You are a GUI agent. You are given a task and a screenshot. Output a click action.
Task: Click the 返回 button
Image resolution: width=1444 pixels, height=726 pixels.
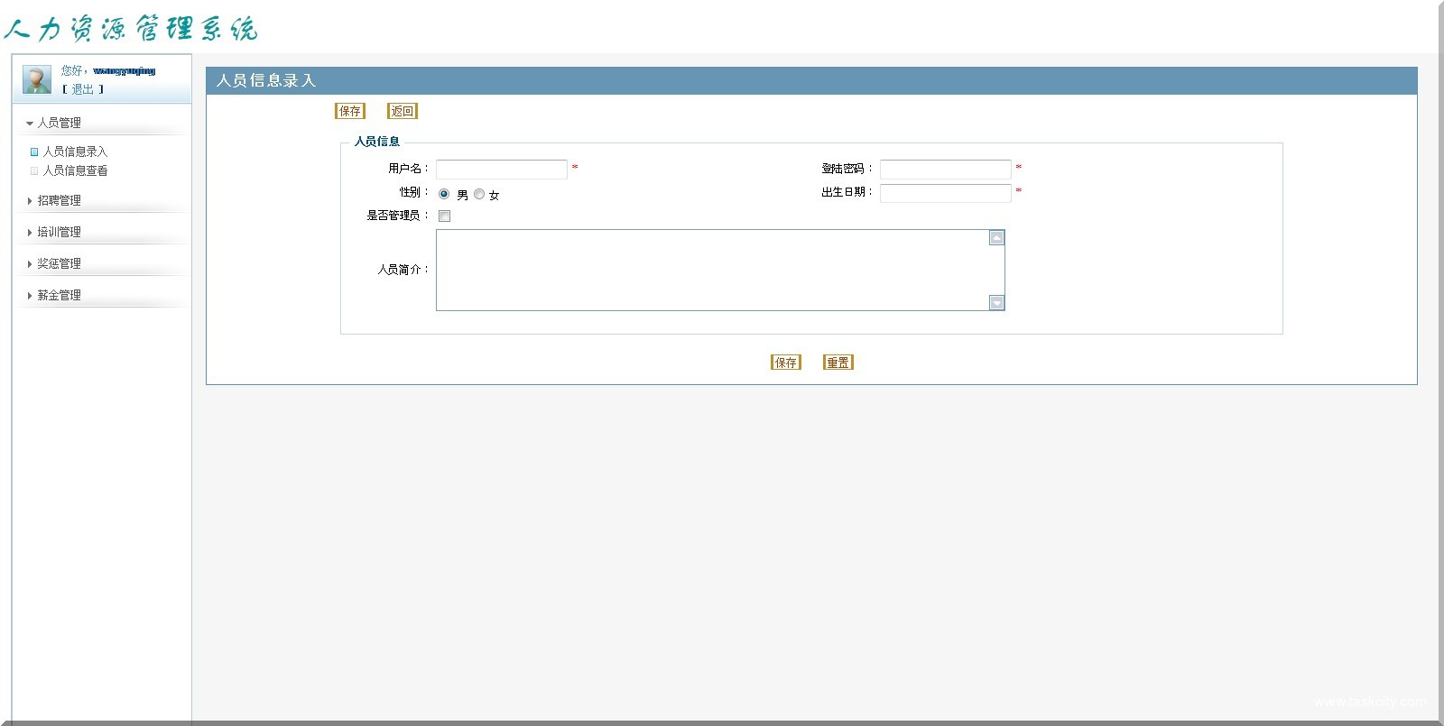403,111
